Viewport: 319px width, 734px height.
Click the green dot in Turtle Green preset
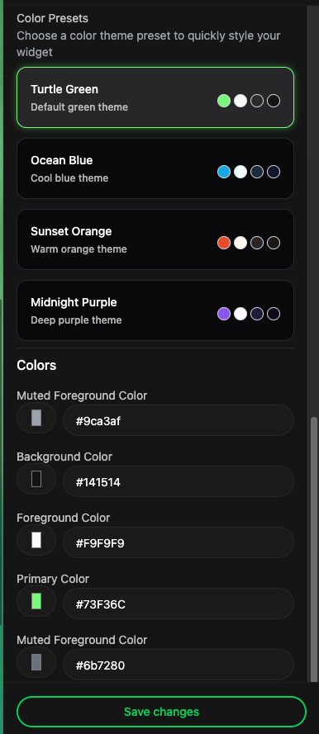point(224,101)
